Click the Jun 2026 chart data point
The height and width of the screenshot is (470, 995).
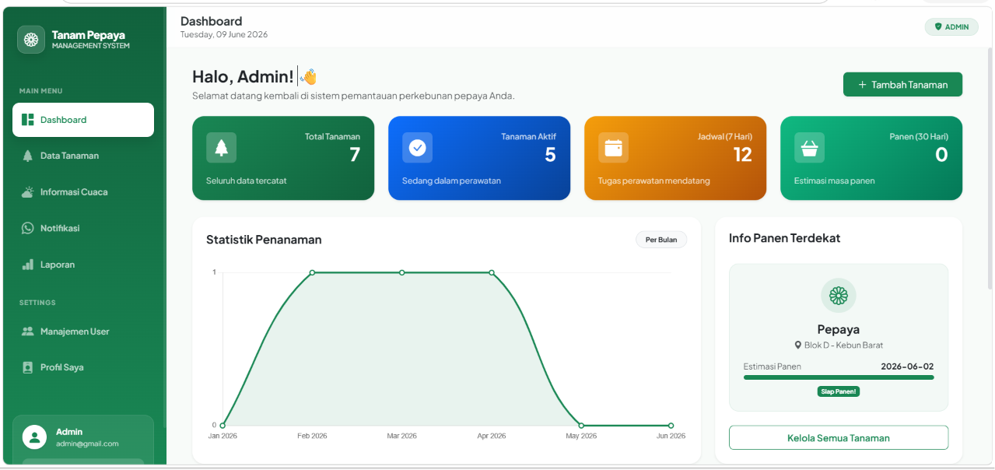[x=671, y=426]
